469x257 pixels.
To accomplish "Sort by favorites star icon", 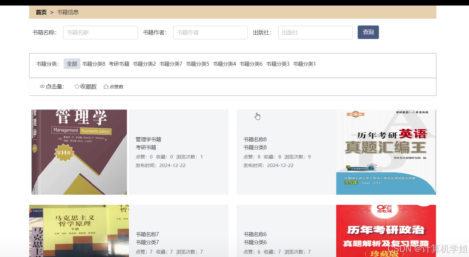I will pos(77,87).
